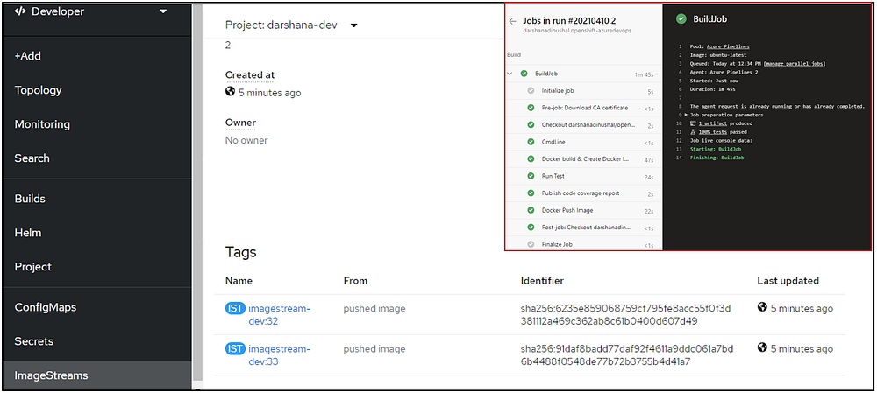Click the Name column header
Image resolution: width=877 pixels, height=393 pixels.
tap(239, 281)
